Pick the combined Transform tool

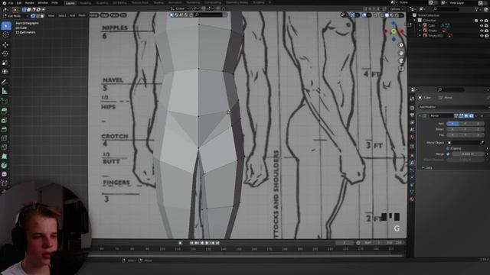coord(5,72)
